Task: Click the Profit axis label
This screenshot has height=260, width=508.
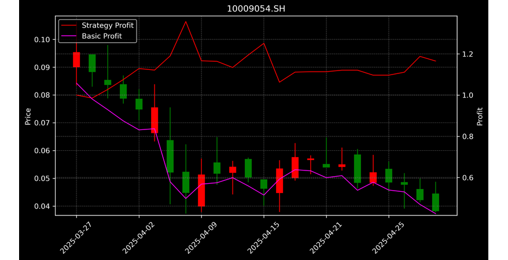Action: coord(480,116)
